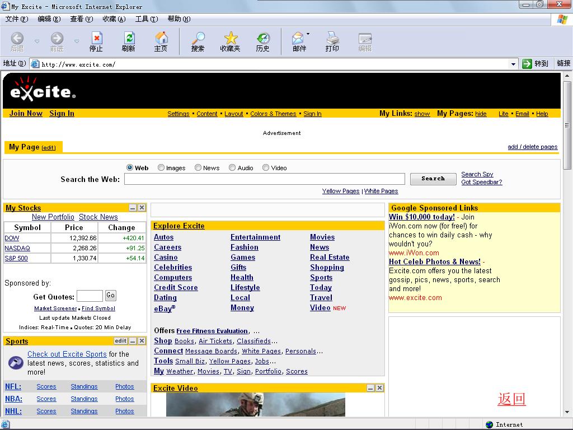Focus the Search the Web input field
The width and height of the screenshot is (573, 430).
click(x=265, y=179)
